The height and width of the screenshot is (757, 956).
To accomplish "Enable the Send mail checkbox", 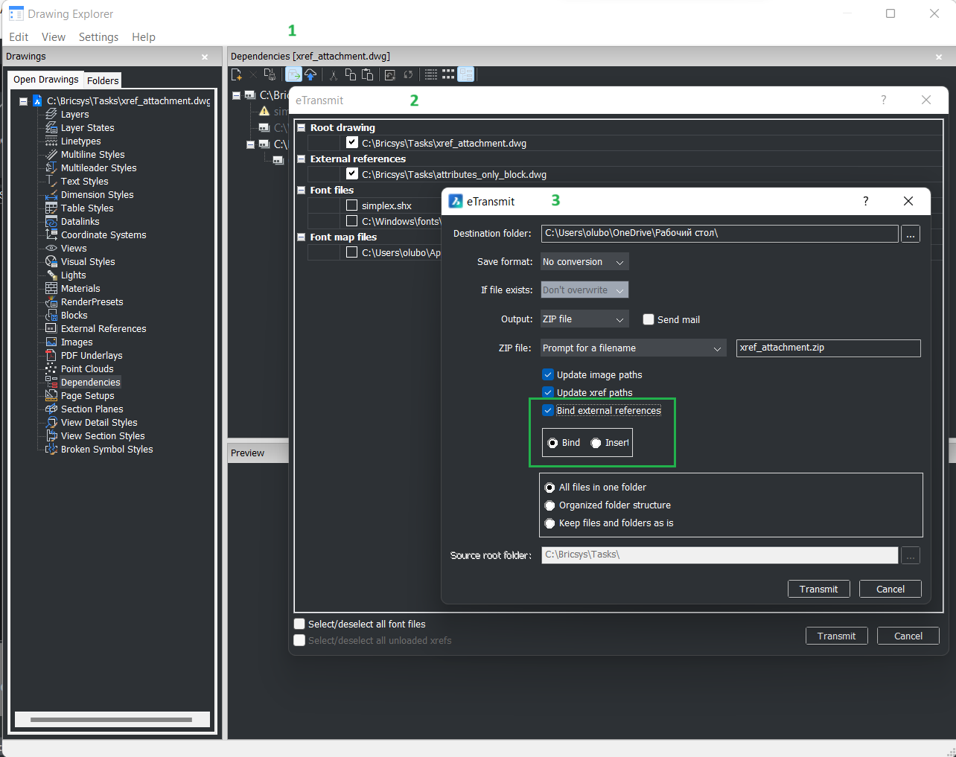I will coord(649,319).
